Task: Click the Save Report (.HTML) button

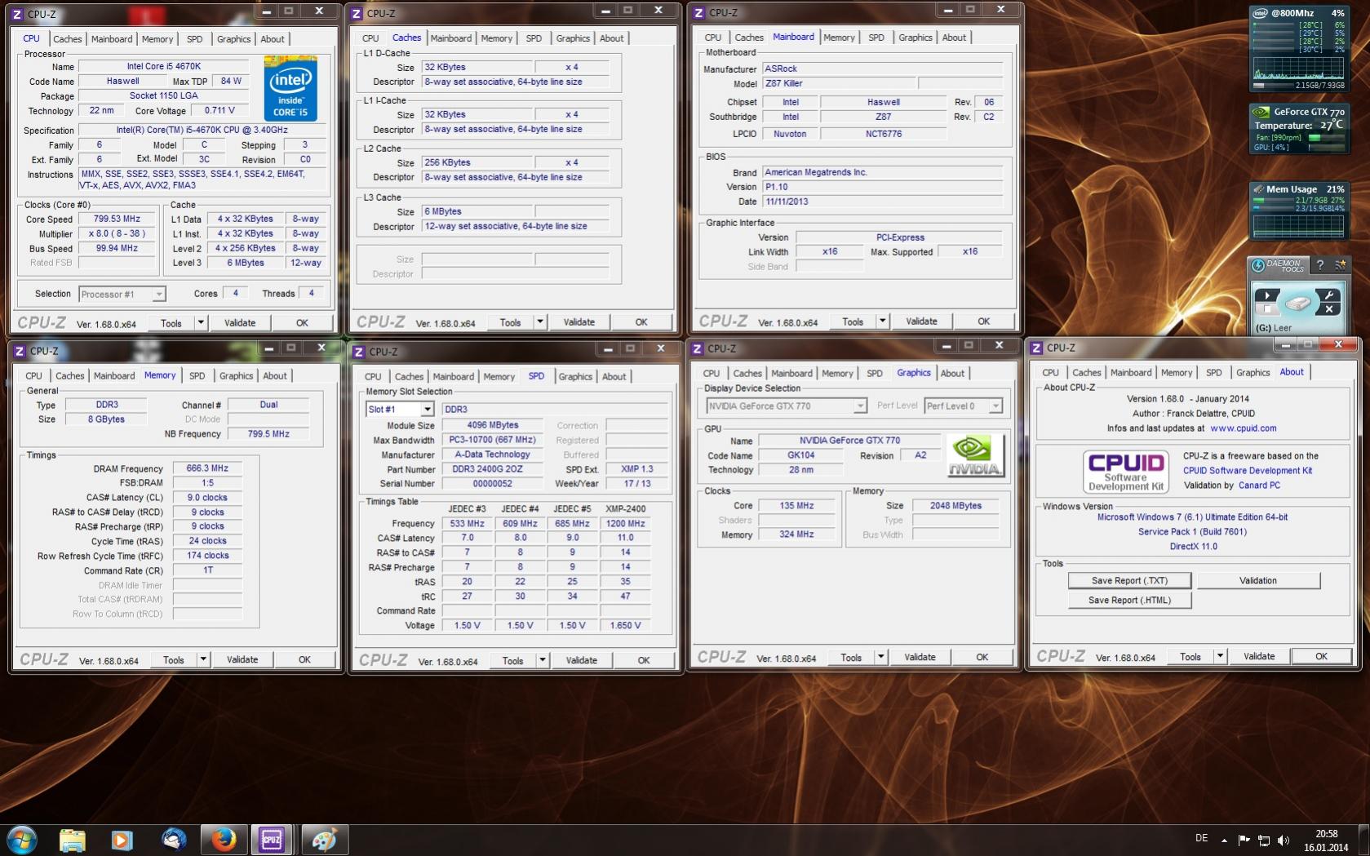Action: pyautogui.click(x=1130, y=601)
